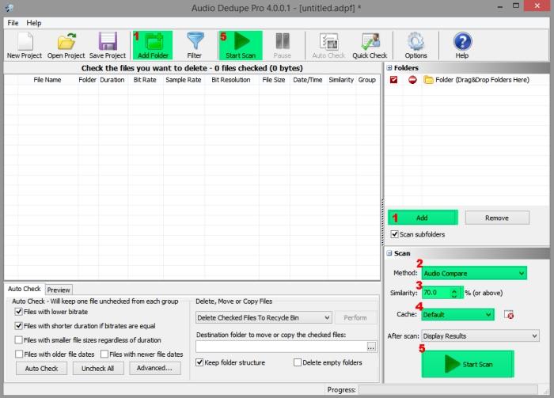Screen dimensions: 554x398
Task: Open the File menu
Action: (x=13, y=23)
